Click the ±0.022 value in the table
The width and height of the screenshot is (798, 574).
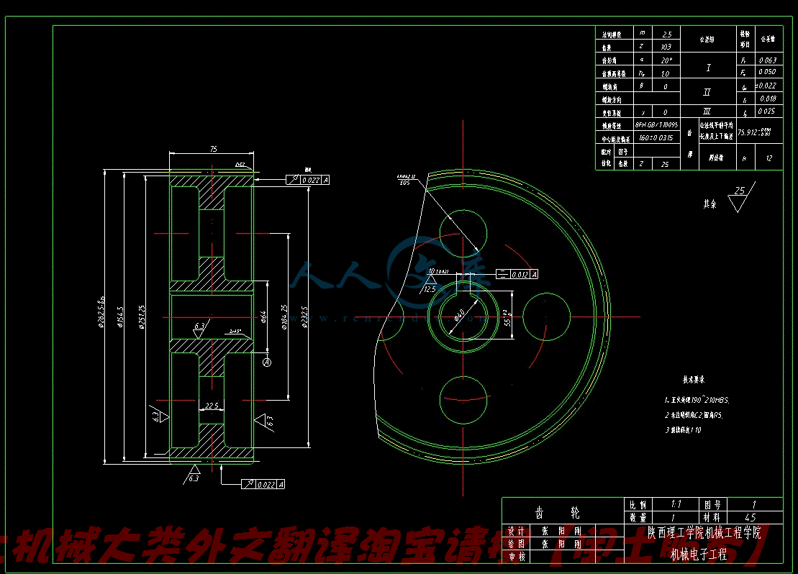[766, 86]
